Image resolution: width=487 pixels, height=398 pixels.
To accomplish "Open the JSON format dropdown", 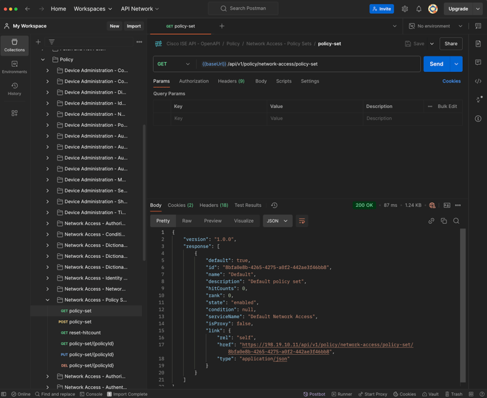I will [x=277, y=221].
